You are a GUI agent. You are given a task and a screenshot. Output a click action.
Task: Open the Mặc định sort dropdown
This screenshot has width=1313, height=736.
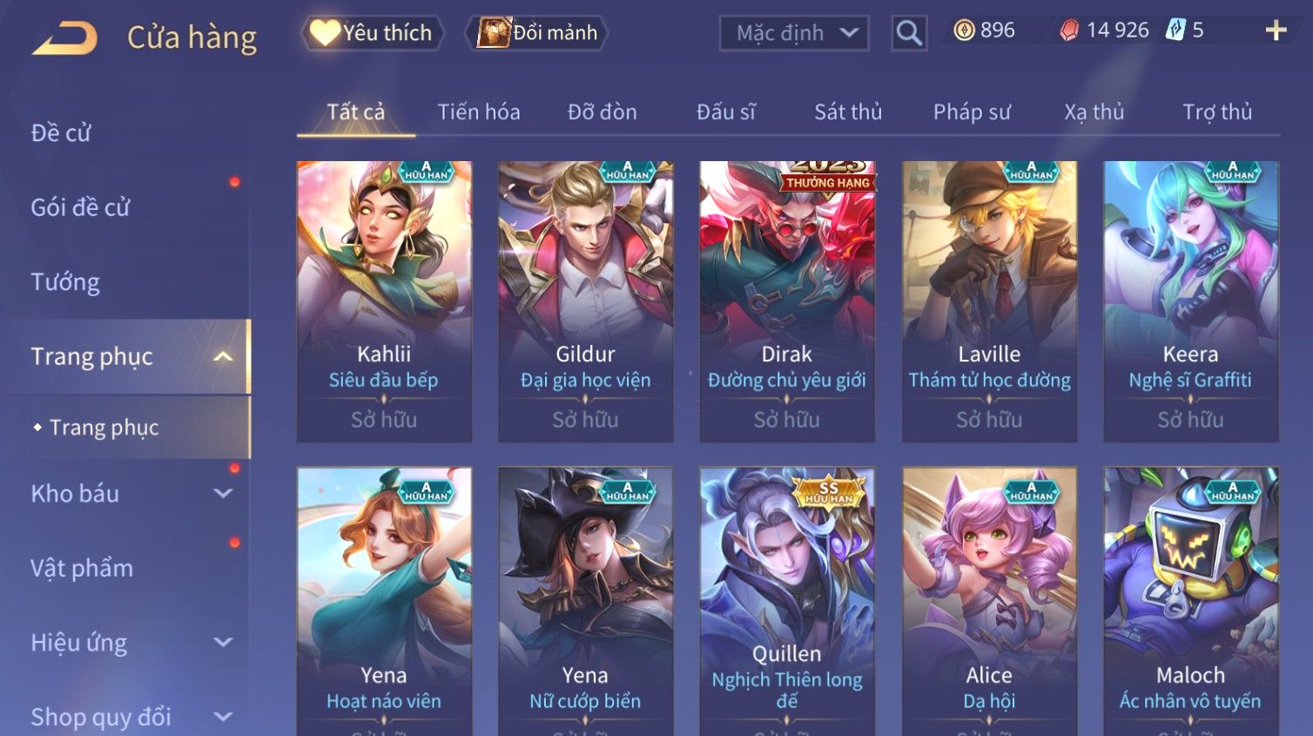click(794, 34)
